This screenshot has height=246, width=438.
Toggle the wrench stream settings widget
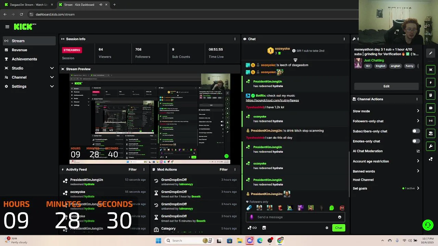coord(430,146)
